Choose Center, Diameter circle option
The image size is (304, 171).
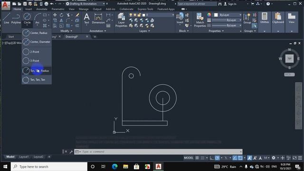(37, 42)
